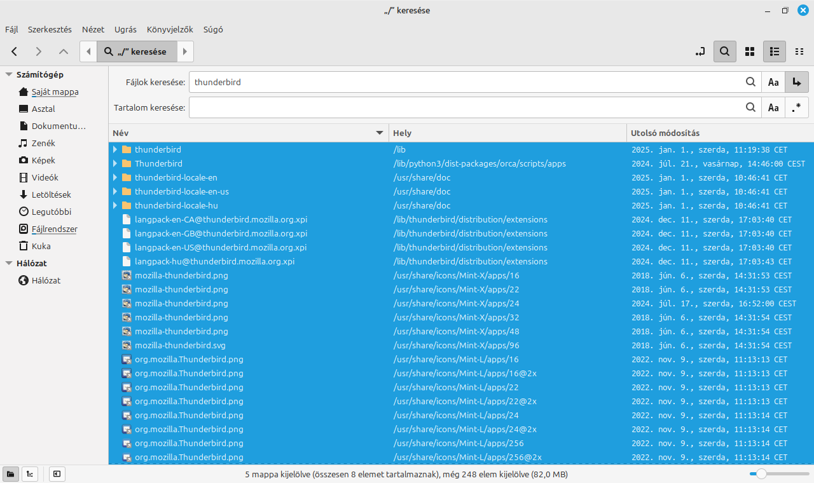
Task: Switch to icon view
Action: 750,51
